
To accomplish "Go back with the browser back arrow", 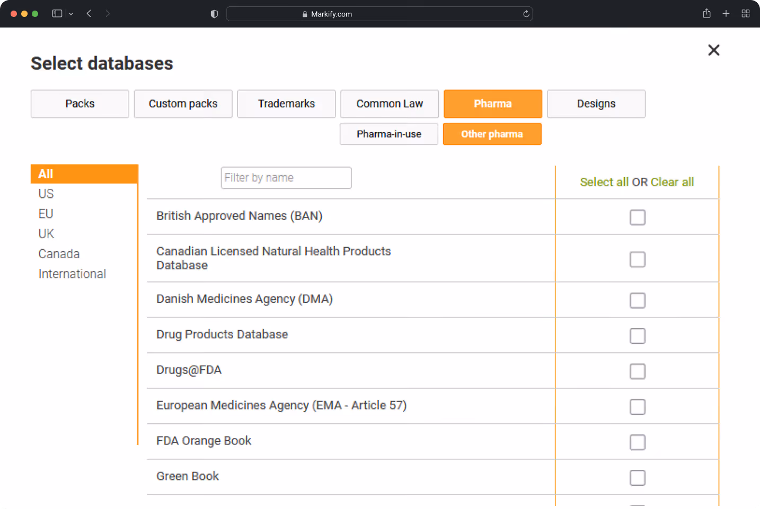I will coord(89,14).
